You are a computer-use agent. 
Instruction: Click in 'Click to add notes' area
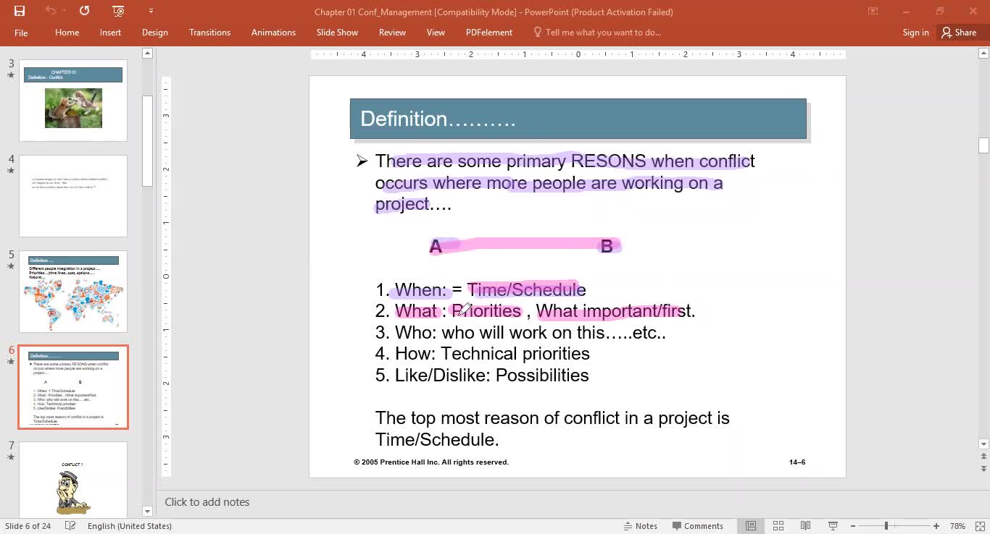[207, 502]
